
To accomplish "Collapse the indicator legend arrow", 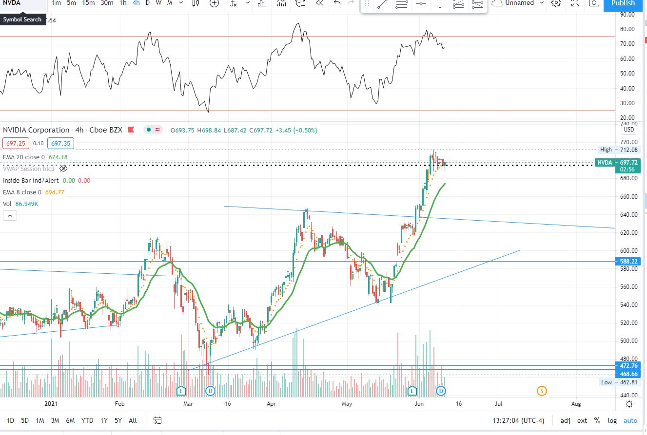I will [x=10, y=215].
